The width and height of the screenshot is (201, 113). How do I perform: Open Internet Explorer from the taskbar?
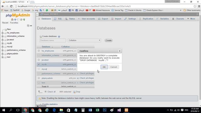click(x=47, y=110)
